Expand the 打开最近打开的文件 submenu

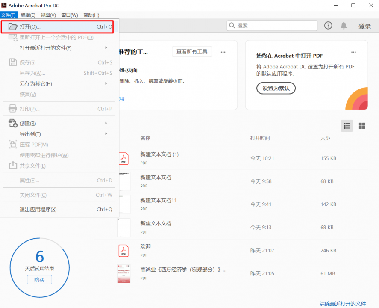pyautogui.click(x=106, y=47)
